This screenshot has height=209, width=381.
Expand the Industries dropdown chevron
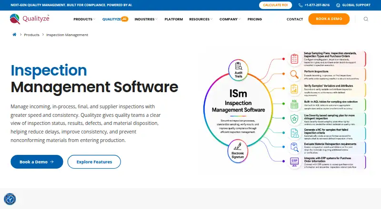[157, 19]
